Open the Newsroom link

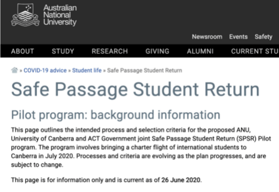coord(207,37)
